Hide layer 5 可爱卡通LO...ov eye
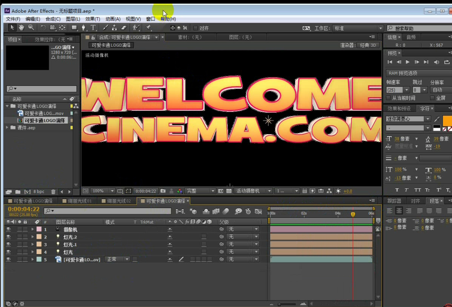Viewport: 452px width, 307px height. 8,259
